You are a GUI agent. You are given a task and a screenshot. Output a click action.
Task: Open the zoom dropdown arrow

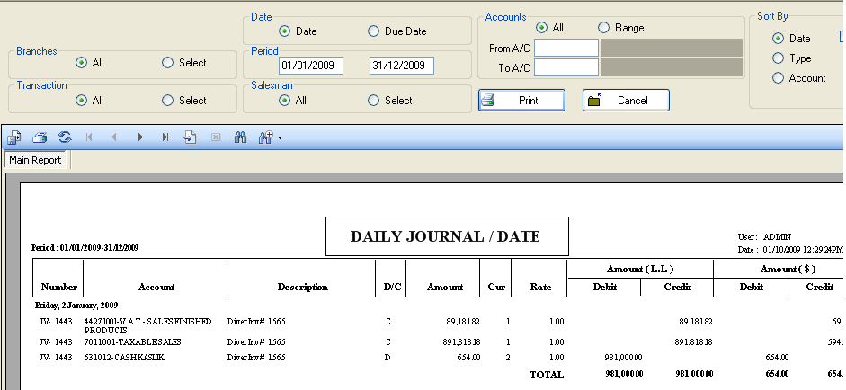[281, 138]
